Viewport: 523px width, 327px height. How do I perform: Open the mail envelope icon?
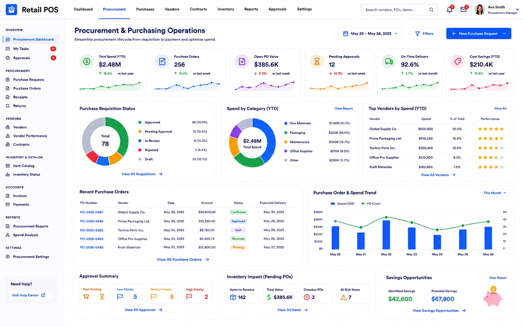pyautogui.click(x=463, y=10)
